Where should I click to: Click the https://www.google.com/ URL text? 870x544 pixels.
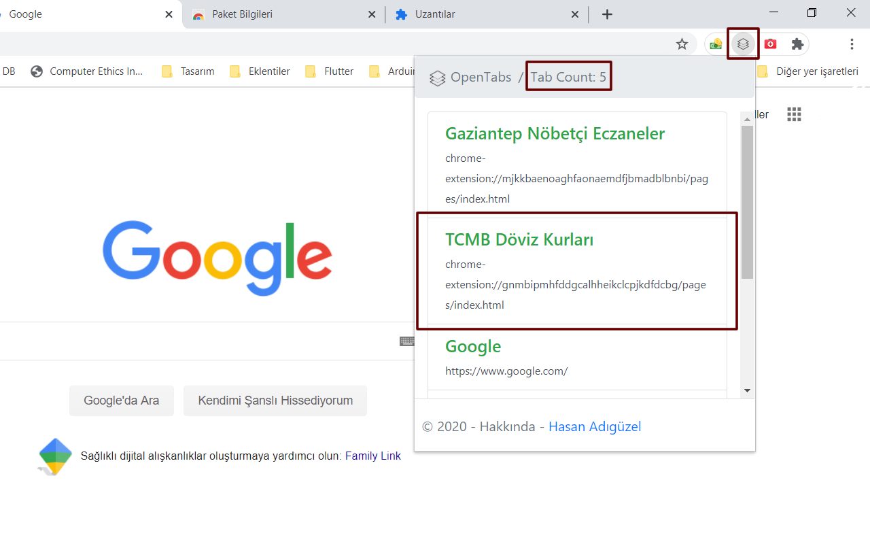coord(506,371)
